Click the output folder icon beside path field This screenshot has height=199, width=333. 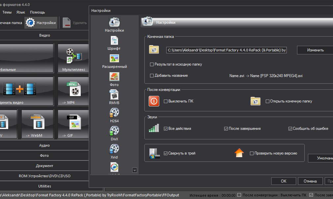click(154, 50)
